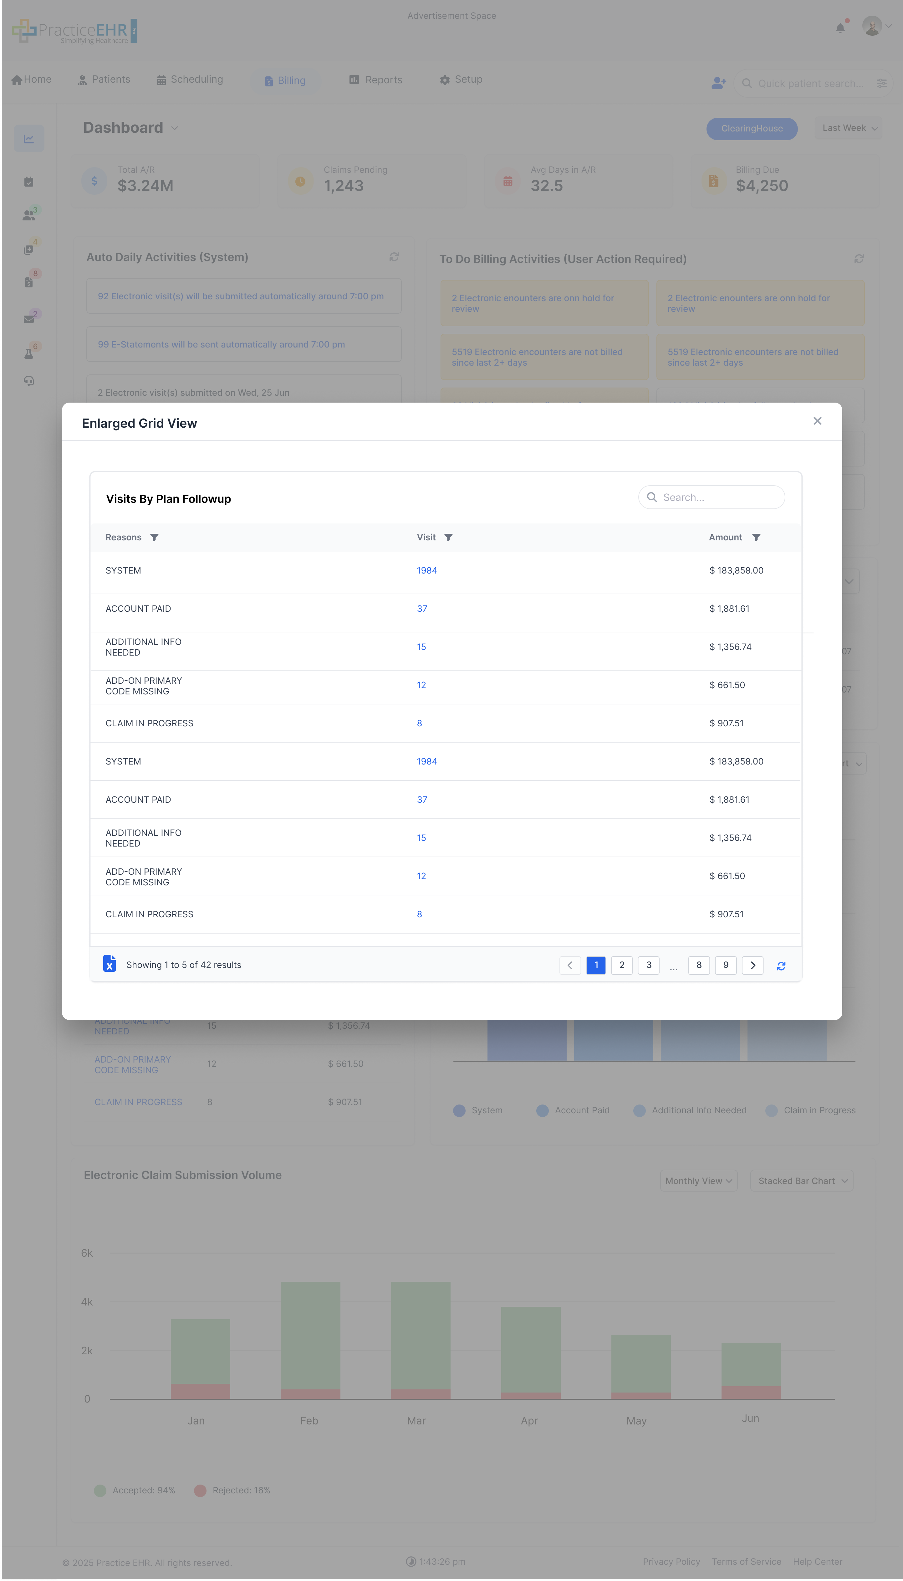Click the billing invoice icon with badge 8
The width and height of the screenshot is (903, 1581).
(x=29, y=283)
